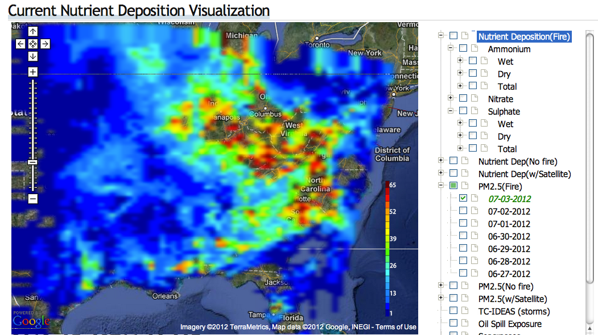
Task: Click the page icon beside Nutrient Deposition(Fire)
Action: [465, 35]
